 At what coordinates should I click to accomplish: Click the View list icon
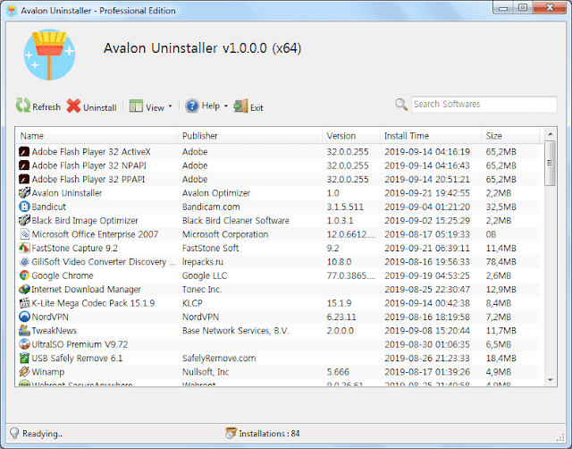coord(136,106)
